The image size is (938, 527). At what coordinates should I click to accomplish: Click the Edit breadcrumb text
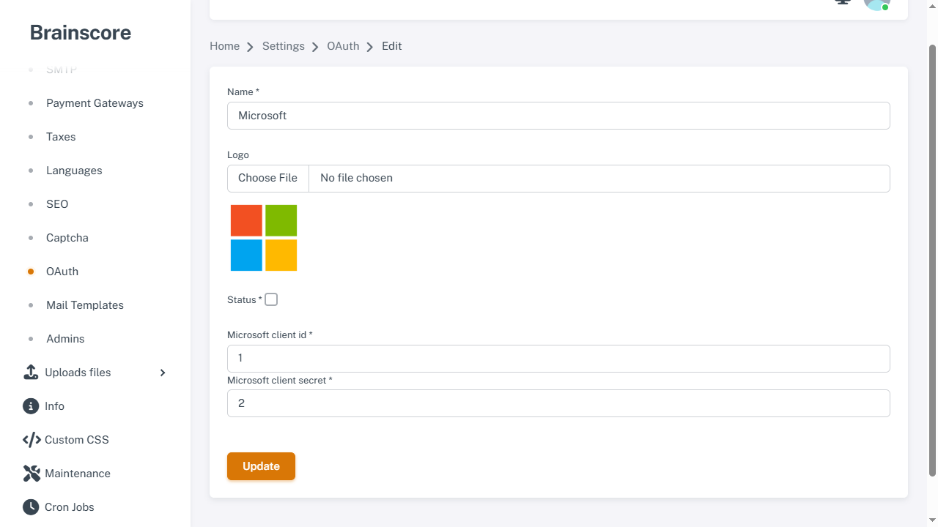coord(392,46)
